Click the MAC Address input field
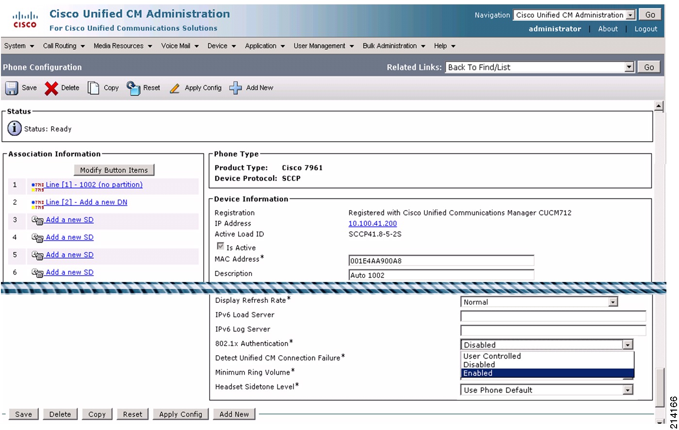 coord(441,261)
